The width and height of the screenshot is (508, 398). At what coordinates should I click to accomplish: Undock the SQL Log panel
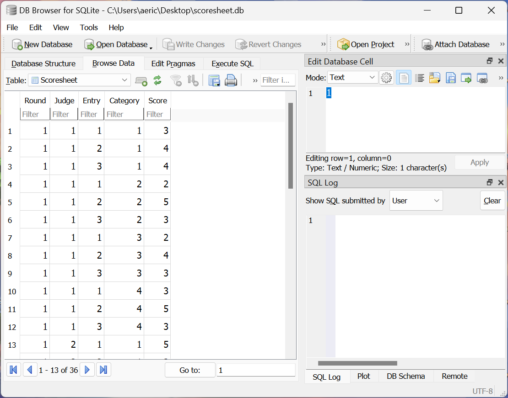[490, 182]
